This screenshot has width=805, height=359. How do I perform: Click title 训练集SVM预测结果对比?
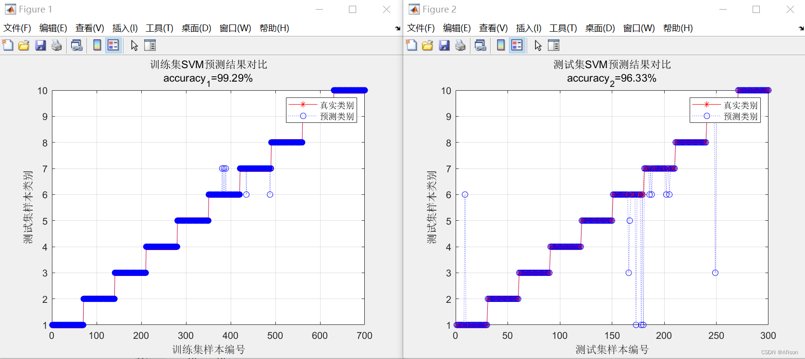click(x=209, y=64)
